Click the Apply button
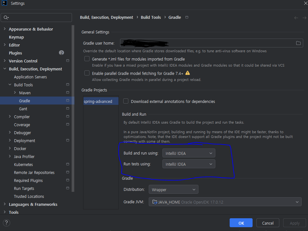 (294, 223)
